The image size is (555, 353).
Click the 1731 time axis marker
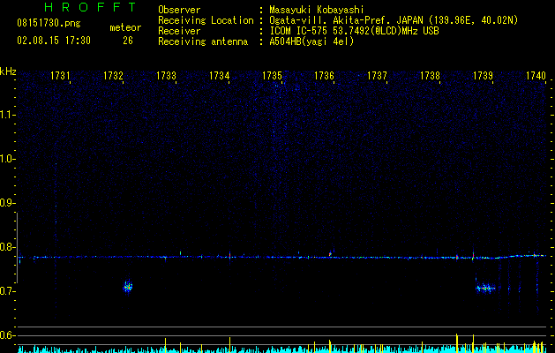[x=60, y=76]
